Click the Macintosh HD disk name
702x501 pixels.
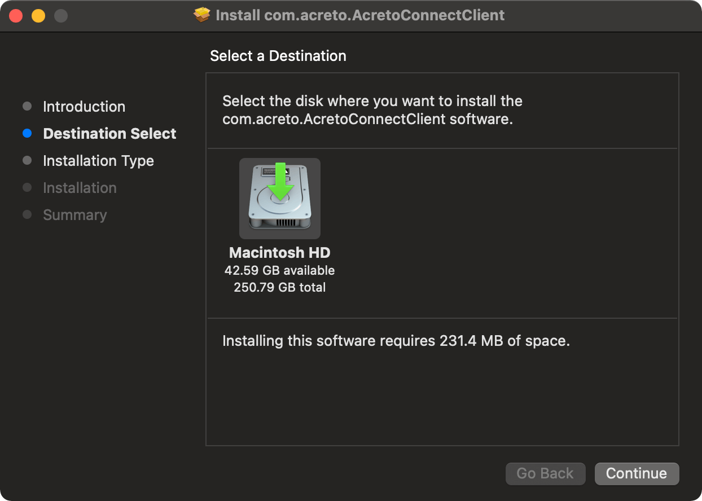tap(280, 252)
